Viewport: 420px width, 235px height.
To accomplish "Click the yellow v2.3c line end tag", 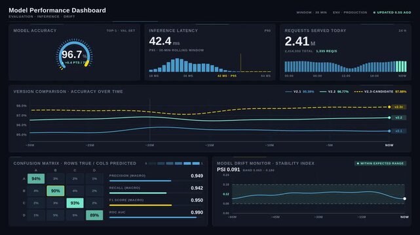I will click(x=399, y=107).
